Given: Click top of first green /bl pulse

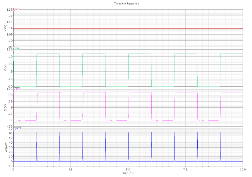Looking at the screenshot, I should [48, 54].
